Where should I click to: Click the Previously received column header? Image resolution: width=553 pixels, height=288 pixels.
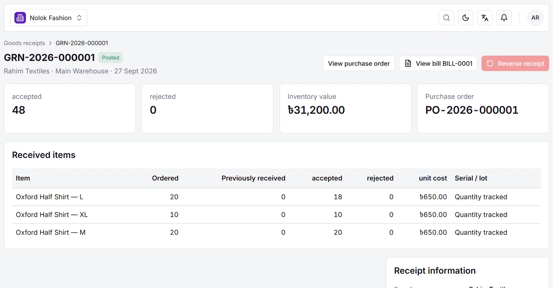click(253, 178)
